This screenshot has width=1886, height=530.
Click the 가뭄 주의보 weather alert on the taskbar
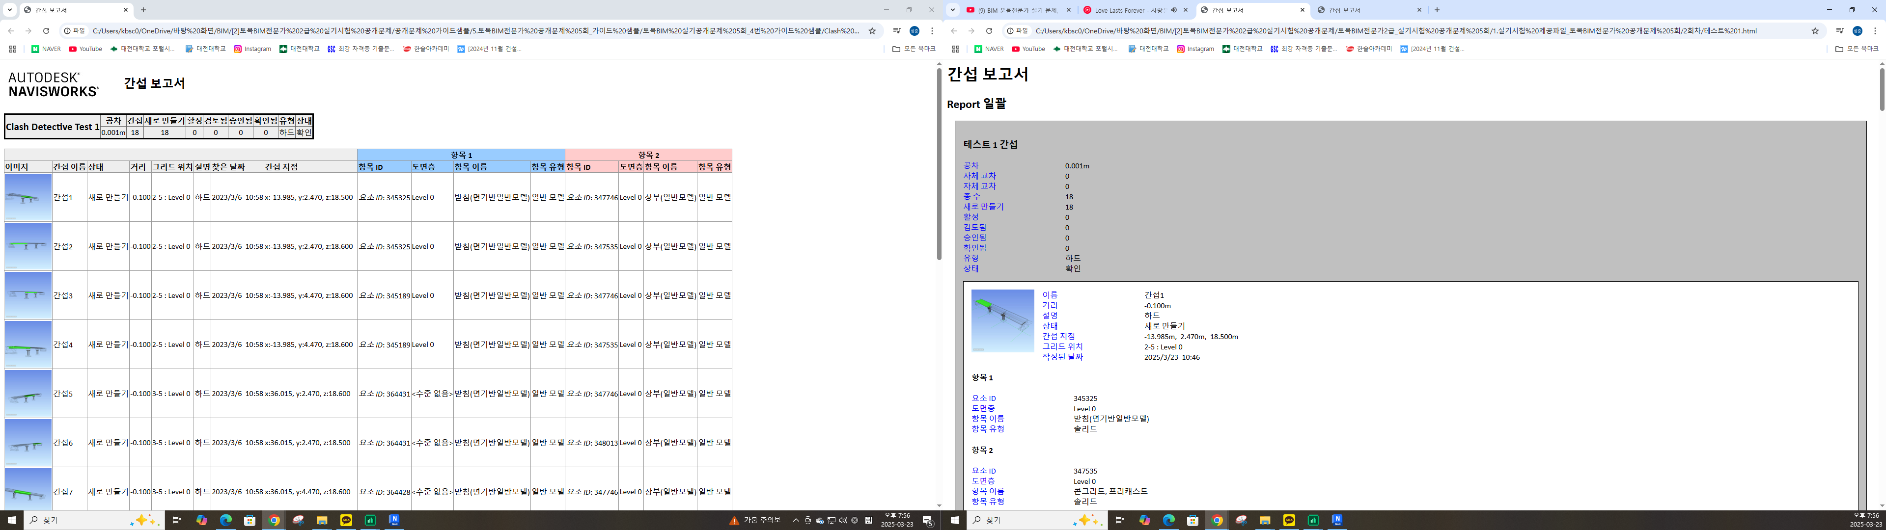[x=755, y=521]
